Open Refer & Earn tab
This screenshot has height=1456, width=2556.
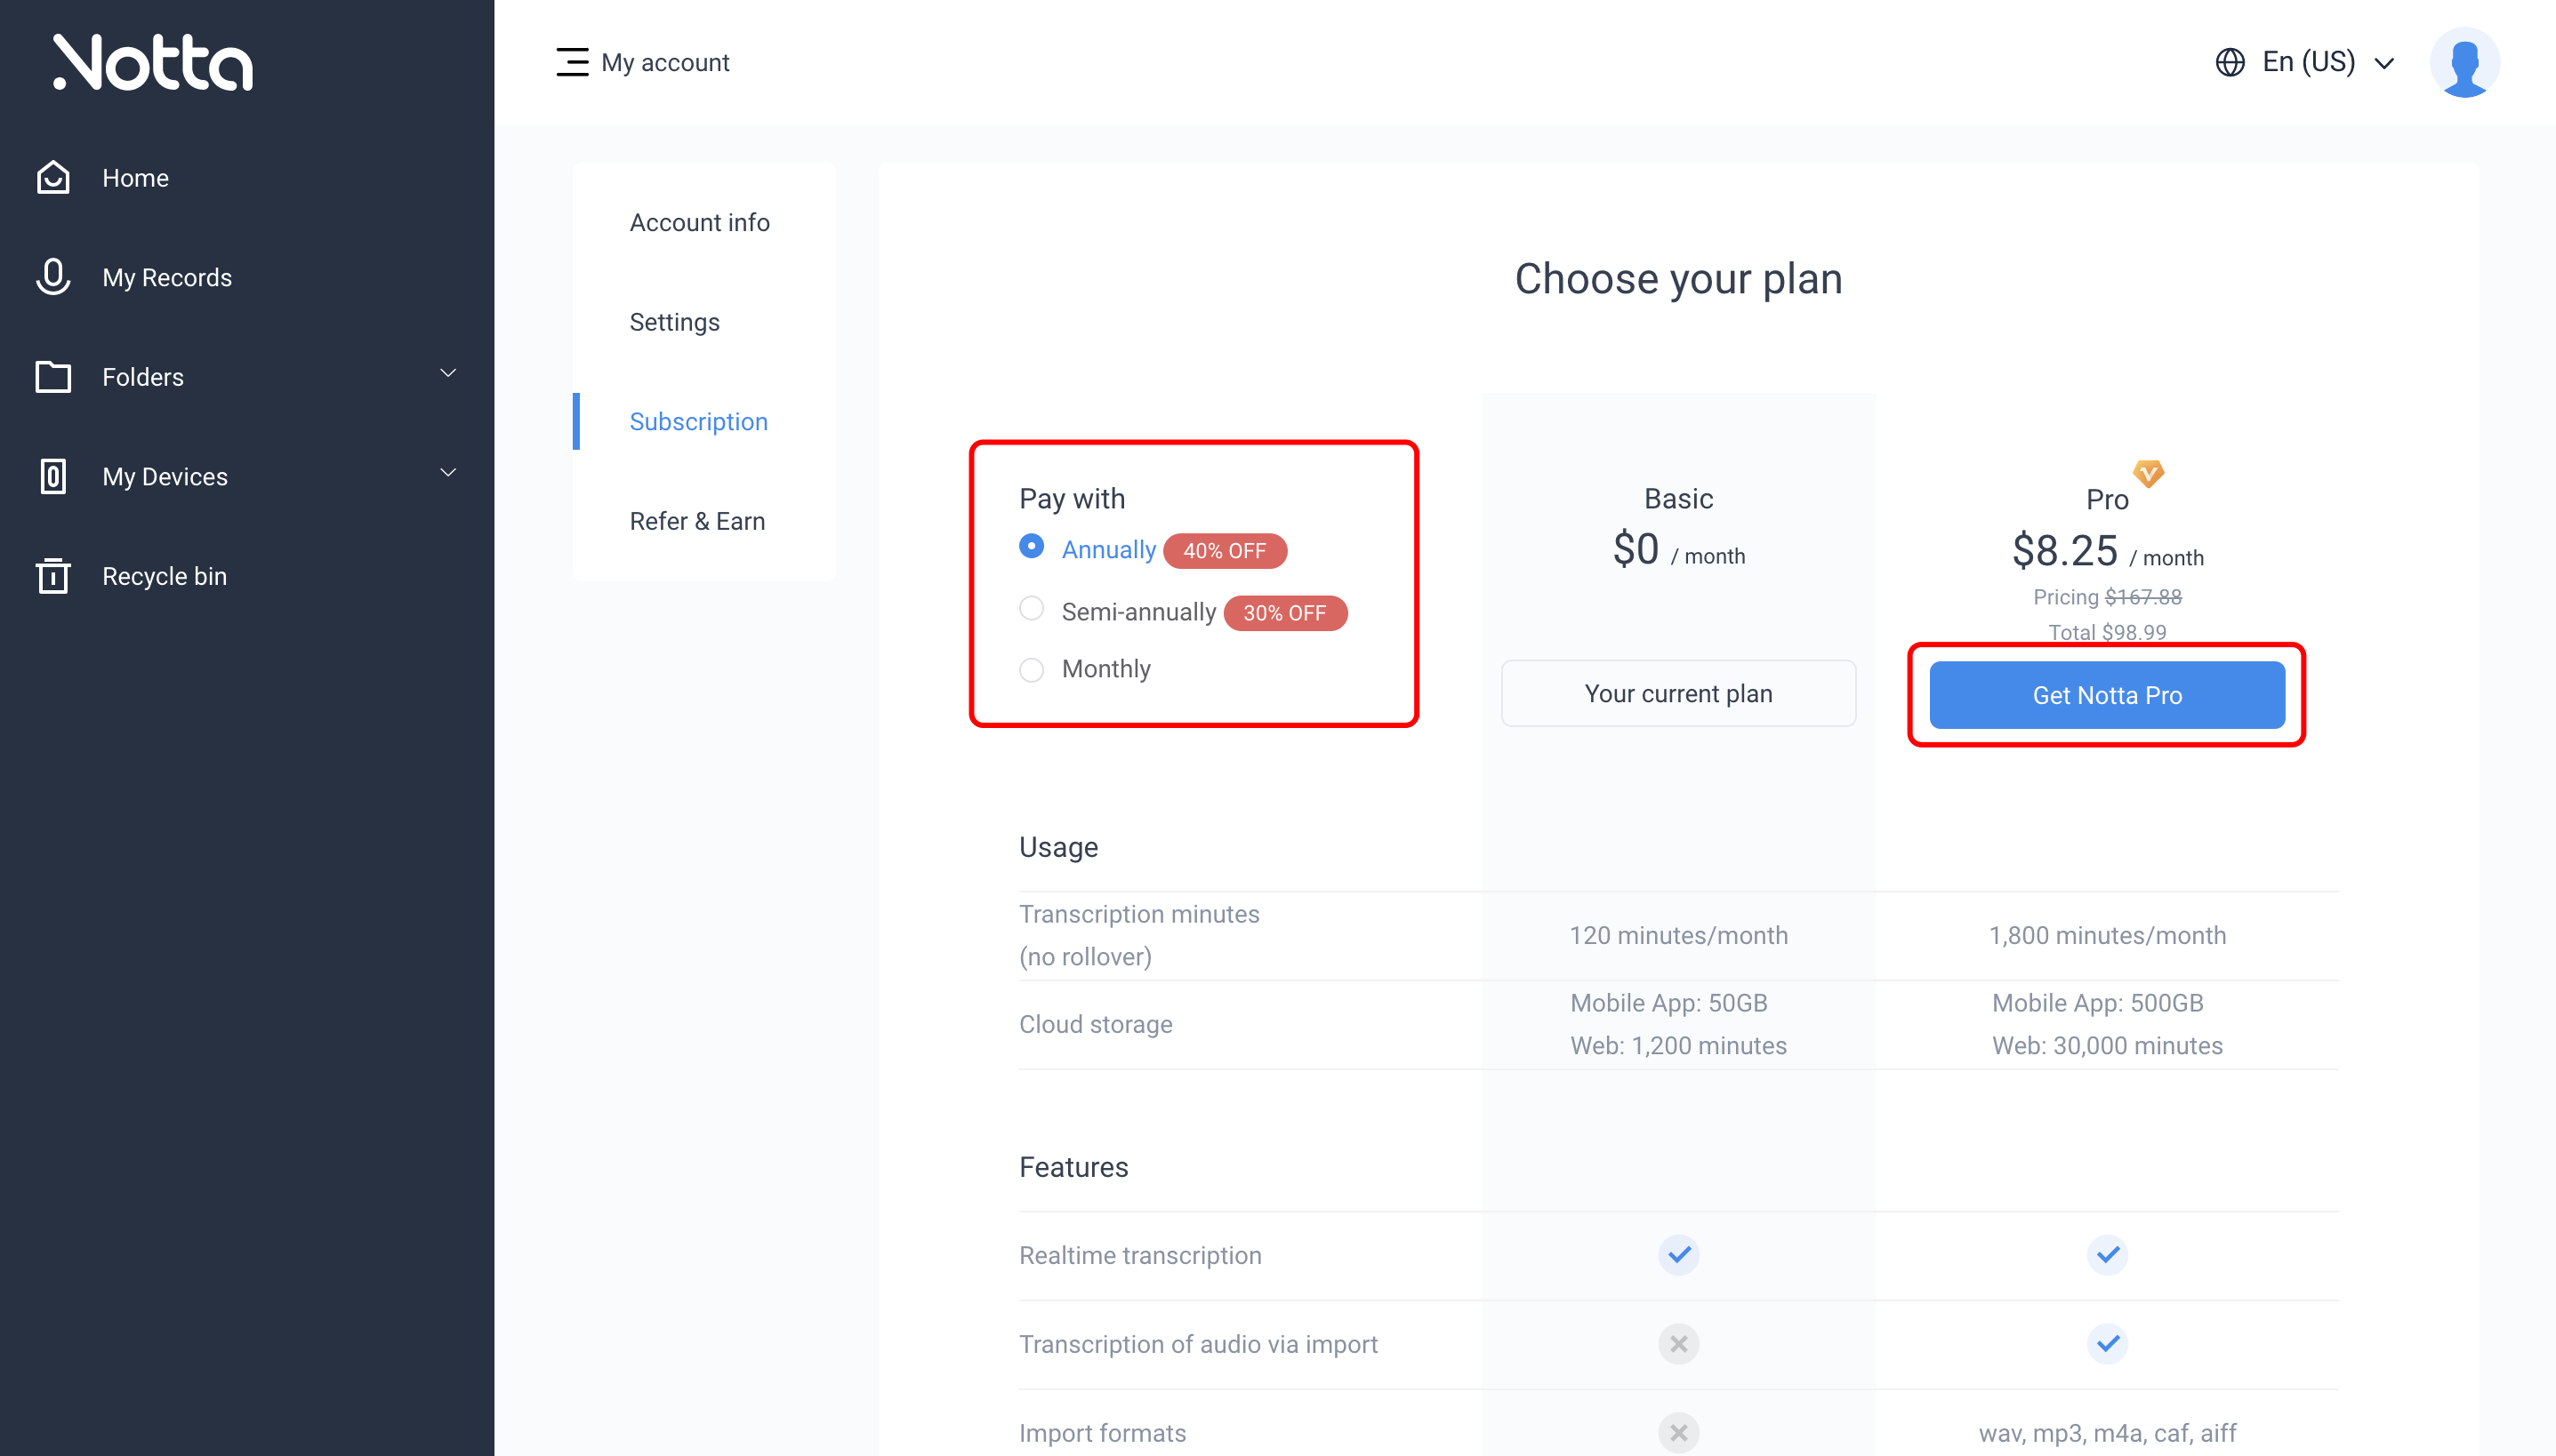697,521
